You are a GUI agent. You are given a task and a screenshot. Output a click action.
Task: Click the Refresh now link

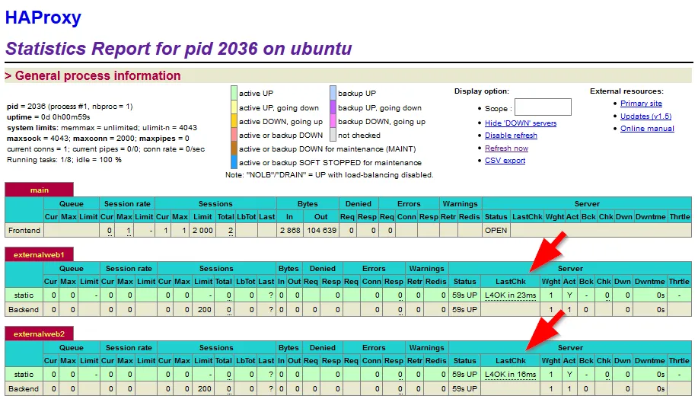click(507, 148)
